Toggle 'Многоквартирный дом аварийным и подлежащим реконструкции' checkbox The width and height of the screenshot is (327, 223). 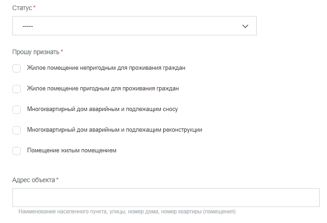(x=17, y=130)
